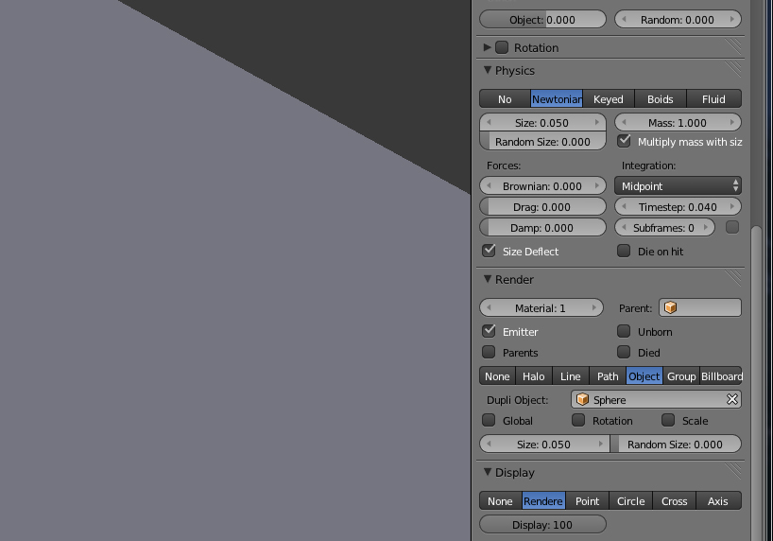Screen dimensions: 773x541
Task: Enable the Global dupli checkbox
Action: (490, 420)
